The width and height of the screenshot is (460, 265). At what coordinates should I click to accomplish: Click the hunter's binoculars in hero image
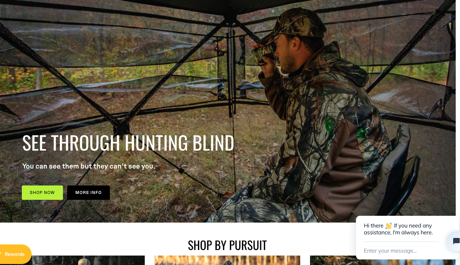coord(264,52)
